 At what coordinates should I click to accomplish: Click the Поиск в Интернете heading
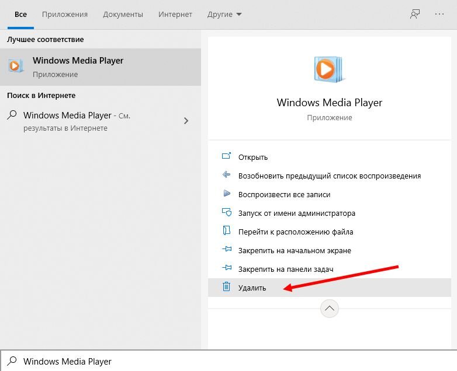pyautogui.click(x=41, y=96)
